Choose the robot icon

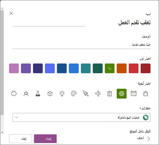[x=26, y=93]
